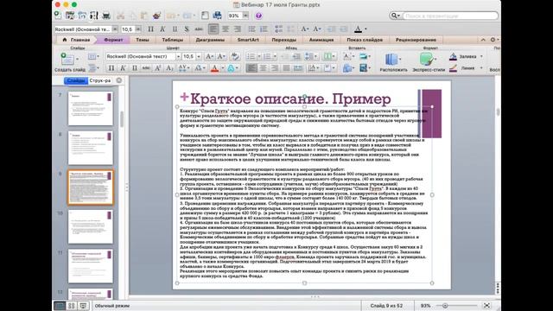Click the Поиск в презентации search field
Screen dimensions: 553x311
pos(449,16)
